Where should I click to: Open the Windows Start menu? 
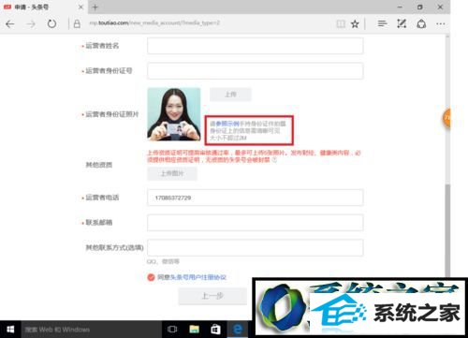pyautogui.click(x=10, y=330)
